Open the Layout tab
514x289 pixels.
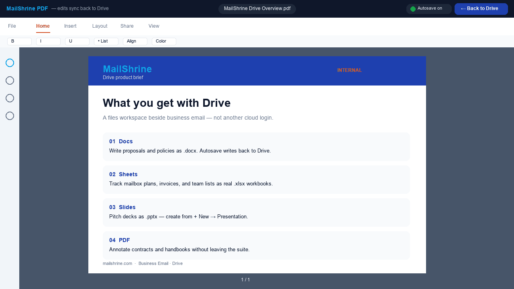100,26
